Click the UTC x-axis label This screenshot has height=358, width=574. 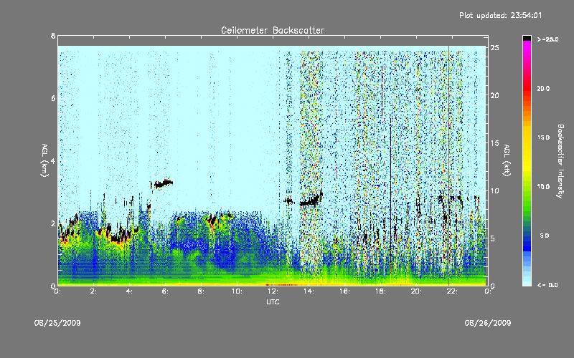[273, 301]
